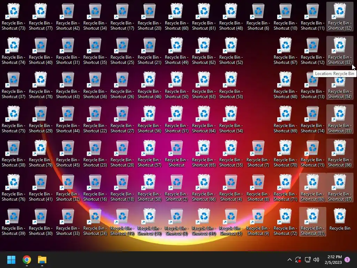Open the network status tray icon

point(308,260)
